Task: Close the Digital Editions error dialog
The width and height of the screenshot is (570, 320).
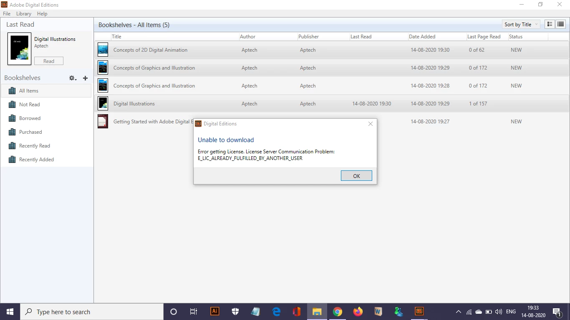Action: [x=370, y=124]
